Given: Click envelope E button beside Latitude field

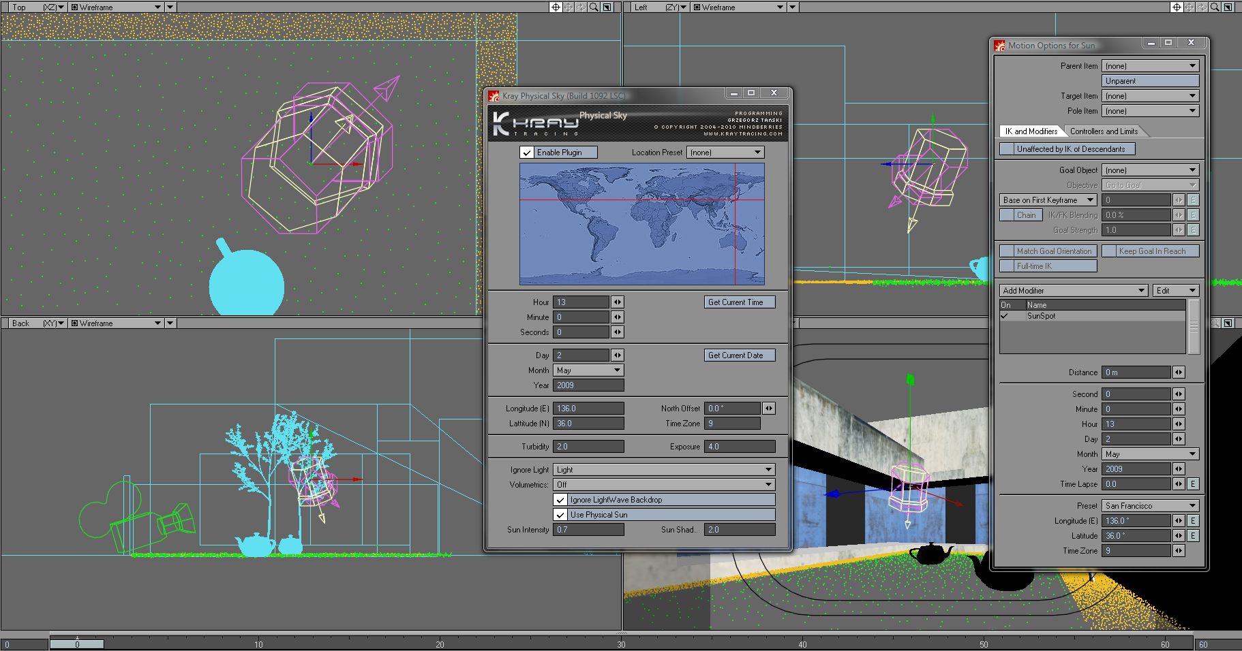Looking at the screenshot, I should click(x=1193, y=536).
